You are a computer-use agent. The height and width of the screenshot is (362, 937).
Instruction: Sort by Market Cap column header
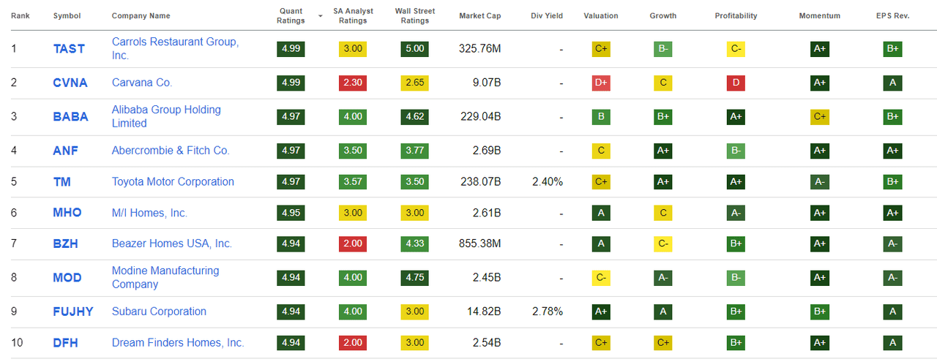point(480,15)
